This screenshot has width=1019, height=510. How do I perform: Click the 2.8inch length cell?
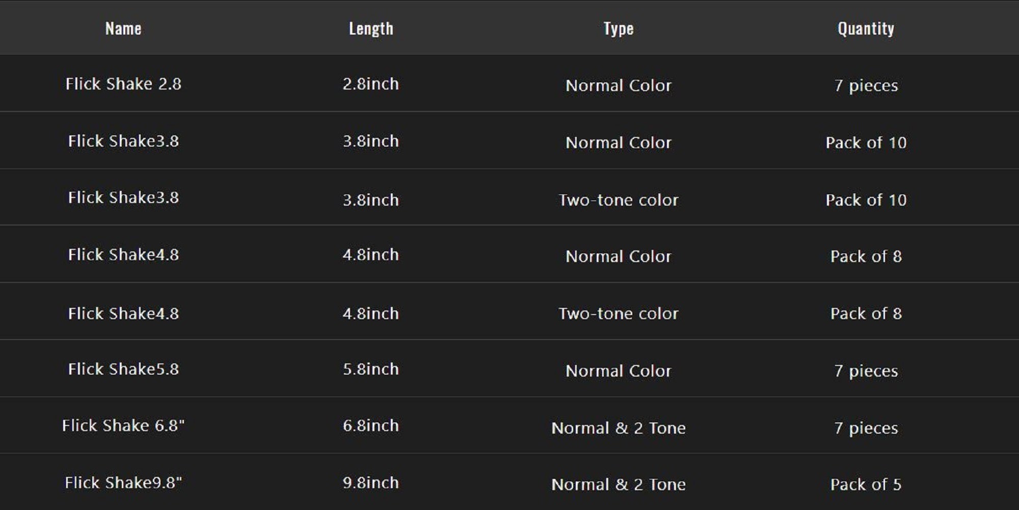371,84
